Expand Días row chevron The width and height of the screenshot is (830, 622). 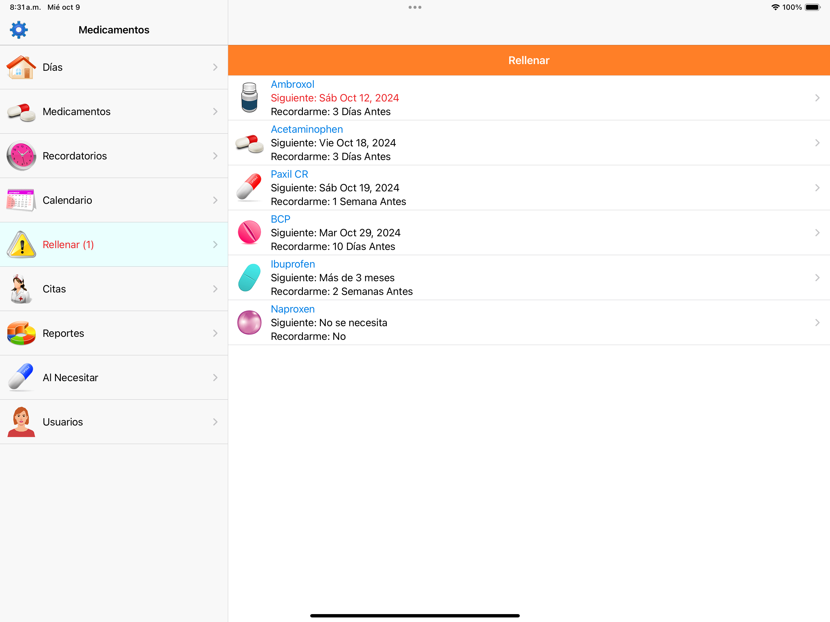pos(215,67)
